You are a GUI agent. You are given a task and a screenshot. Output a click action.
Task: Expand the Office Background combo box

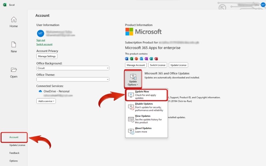(73, 68)
